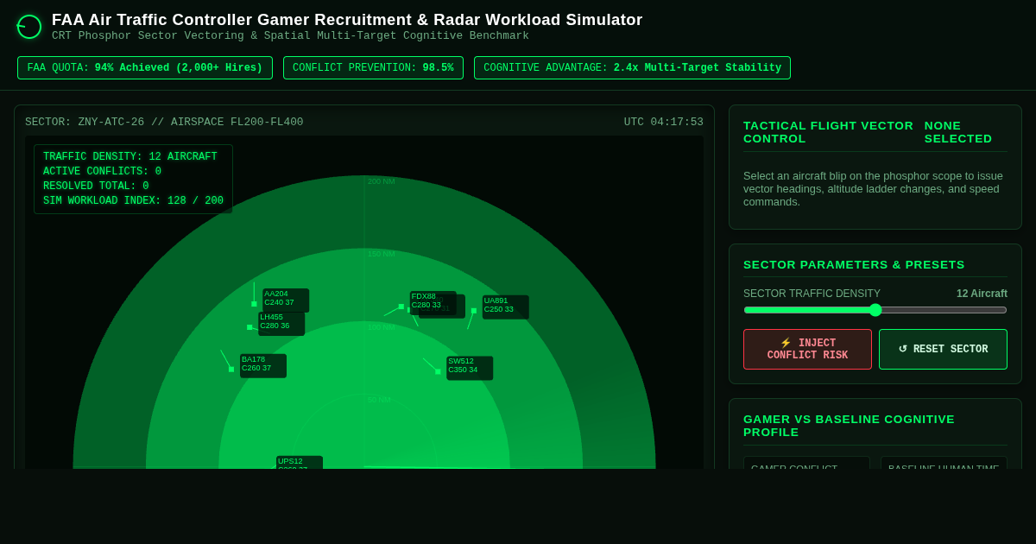Viewport: 1036px width, 544px height.
Task: Click the radar sweep logo icon
Action: (x=29, y=27)
